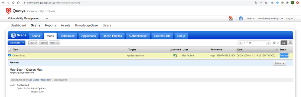Uncheck the Qualys Map row checkbox

[10, 55]
